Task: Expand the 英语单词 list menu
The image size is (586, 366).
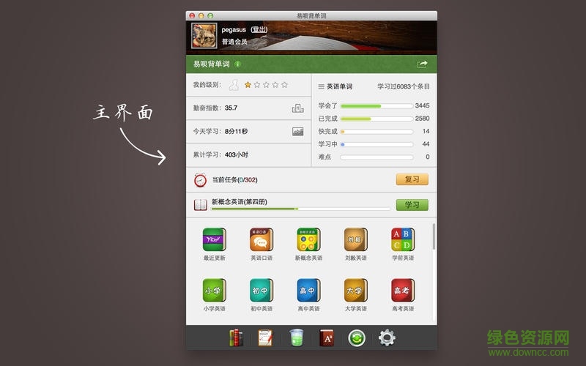Action: pyautogui.click(x=321, y=86)
